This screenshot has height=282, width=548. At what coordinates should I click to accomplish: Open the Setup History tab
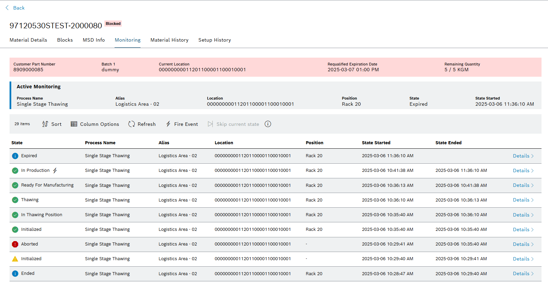(214, 40)
